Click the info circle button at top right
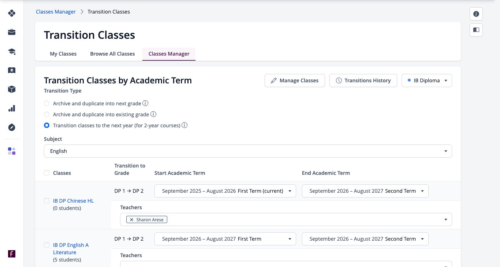 476,14
